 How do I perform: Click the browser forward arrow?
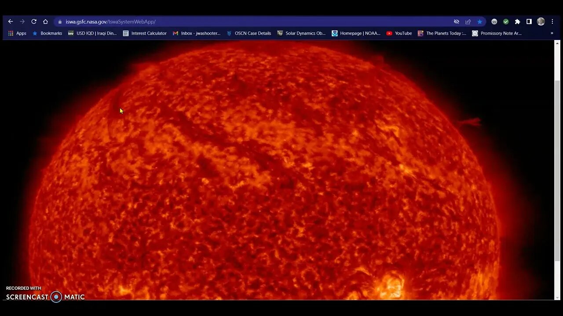22,22
